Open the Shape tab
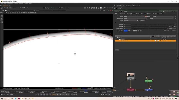This screenshot has height=100, width=179. 137,14
